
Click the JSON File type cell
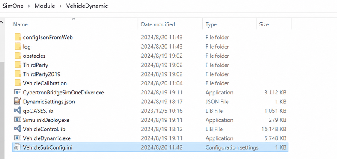pyautogui.click(x=217, y=102)
